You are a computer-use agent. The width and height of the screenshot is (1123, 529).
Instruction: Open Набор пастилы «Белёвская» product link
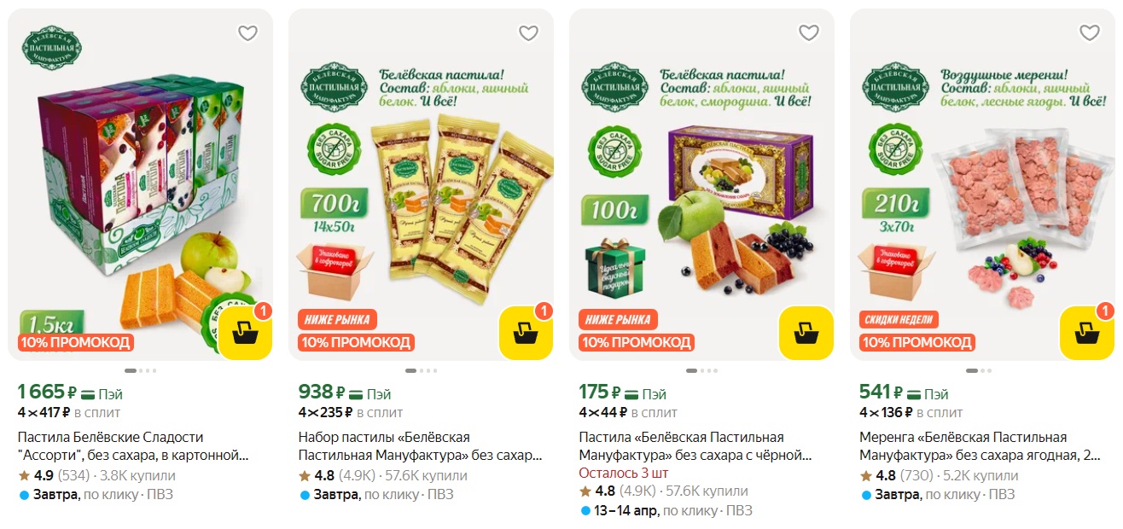(420, 446)
